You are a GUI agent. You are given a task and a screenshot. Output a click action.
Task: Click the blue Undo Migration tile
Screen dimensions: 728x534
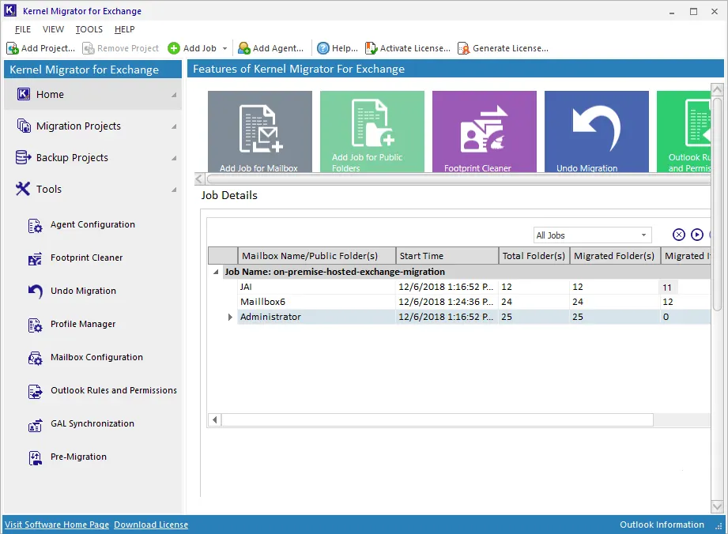pos(597,132)
